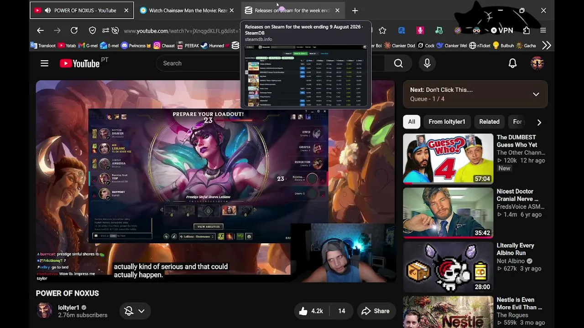Open the Yatab bookmark
The height and width of the screenshot is (328, 584).
[67, 46]
